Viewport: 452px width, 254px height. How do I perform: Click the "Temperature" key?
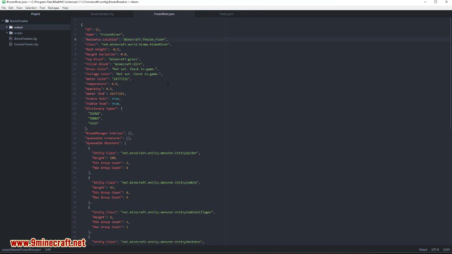(96, 84)
